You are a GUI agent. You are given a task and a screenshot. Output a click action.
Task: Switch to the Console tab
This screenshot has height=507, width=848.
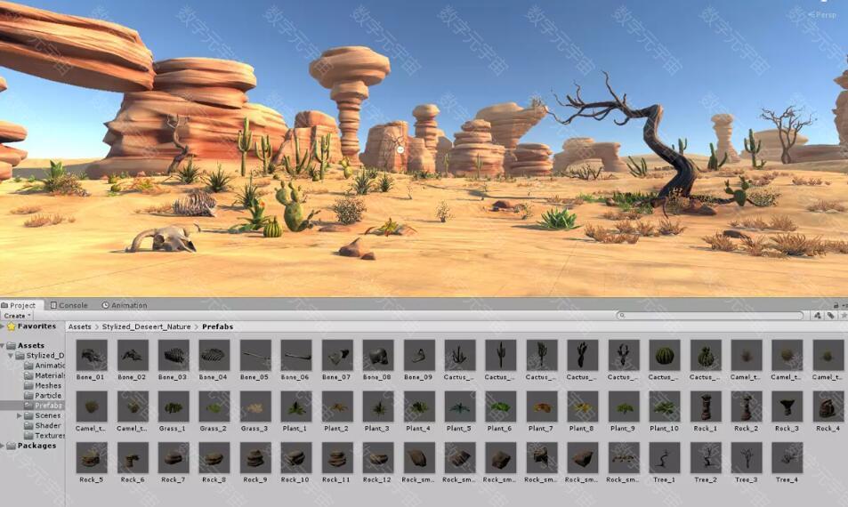69,305
